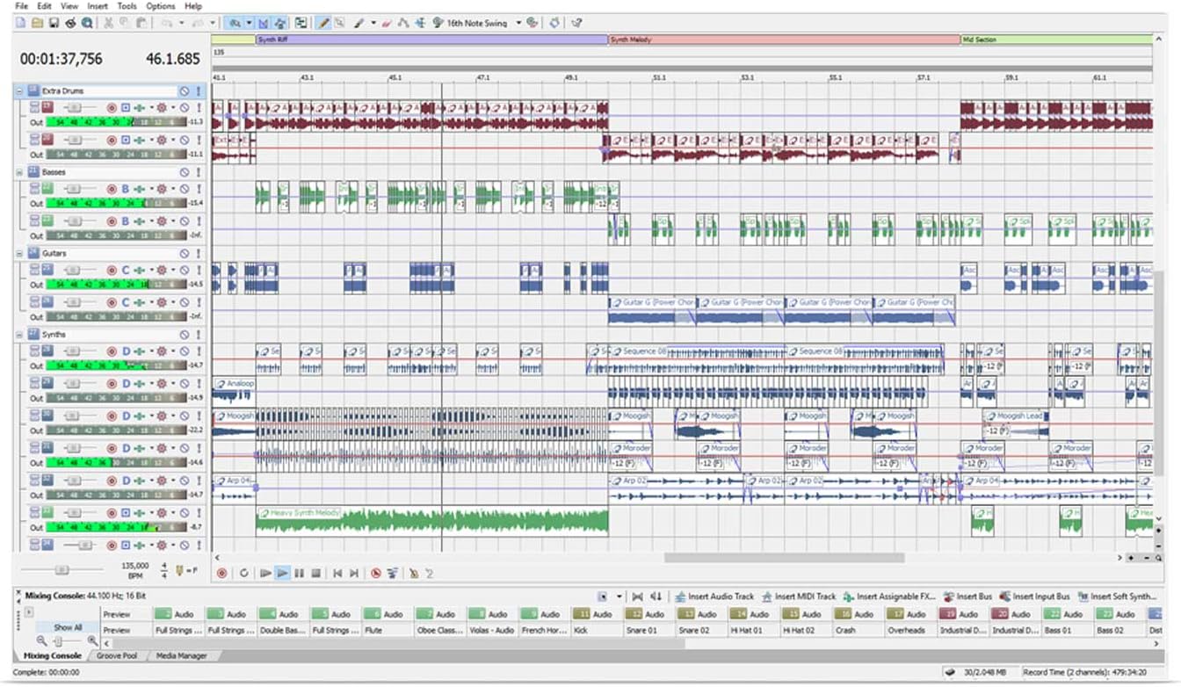Mute the Extra Drums folder track
This screenshot has height=687, width=1181.
point(185,90)
